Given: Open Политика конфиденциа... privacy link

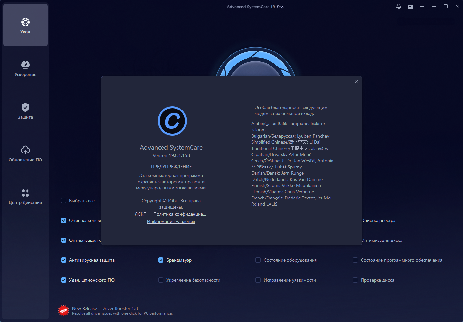Looking at the screenshot, I should click(179, 214).
